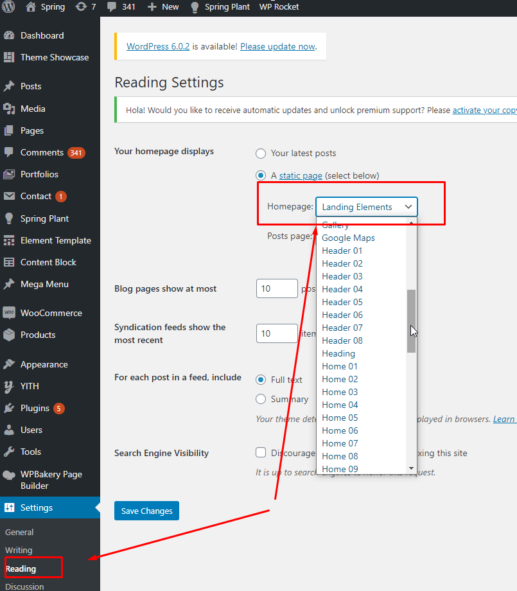Click the Portfolios images icon
The image size is (517, 591).
[9, 174]
